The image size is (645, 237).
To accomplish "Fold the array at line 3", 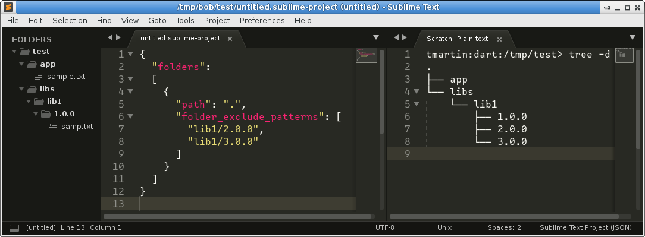I will tap(130, 79).
